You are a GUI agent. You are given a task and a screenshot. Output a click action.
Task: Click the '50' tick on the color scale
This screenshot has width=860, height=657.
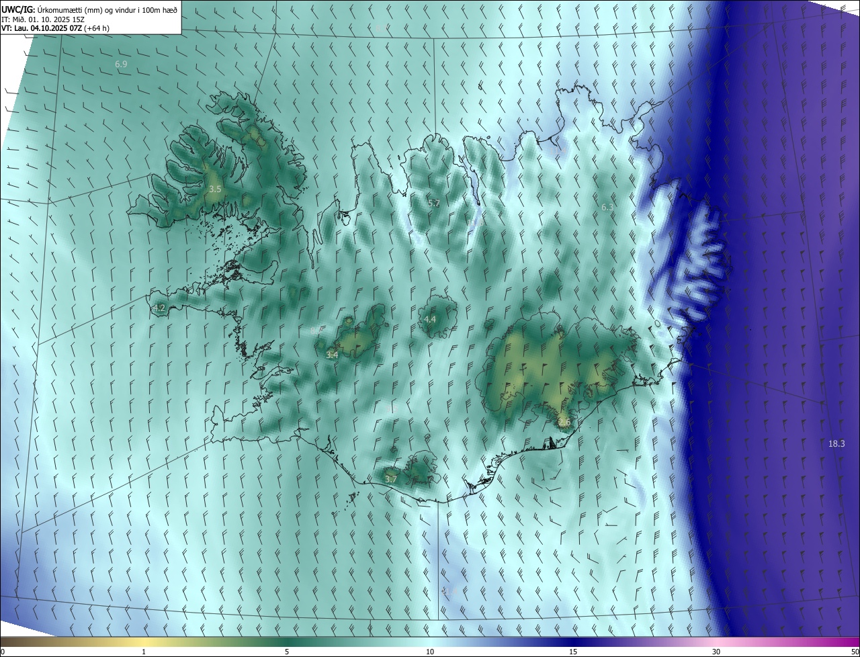pos(855,652)
